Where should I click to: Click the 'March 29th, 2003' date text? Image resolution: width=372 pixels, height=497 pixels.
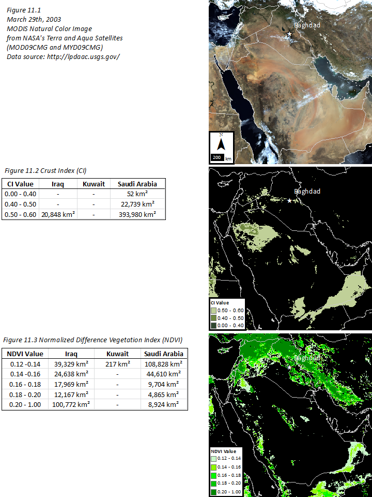click(34, 19)
